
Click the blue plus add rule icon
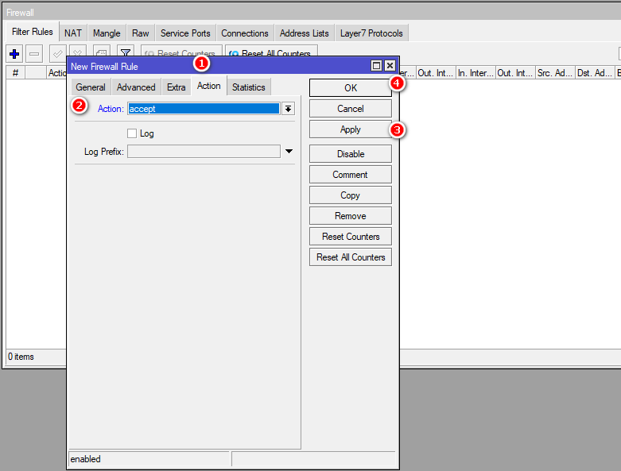coord(14,54)
